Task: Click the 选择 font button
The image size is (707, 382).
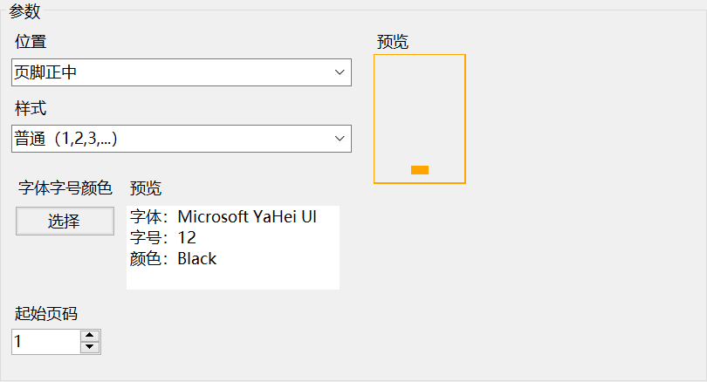Action: point(65,221)
